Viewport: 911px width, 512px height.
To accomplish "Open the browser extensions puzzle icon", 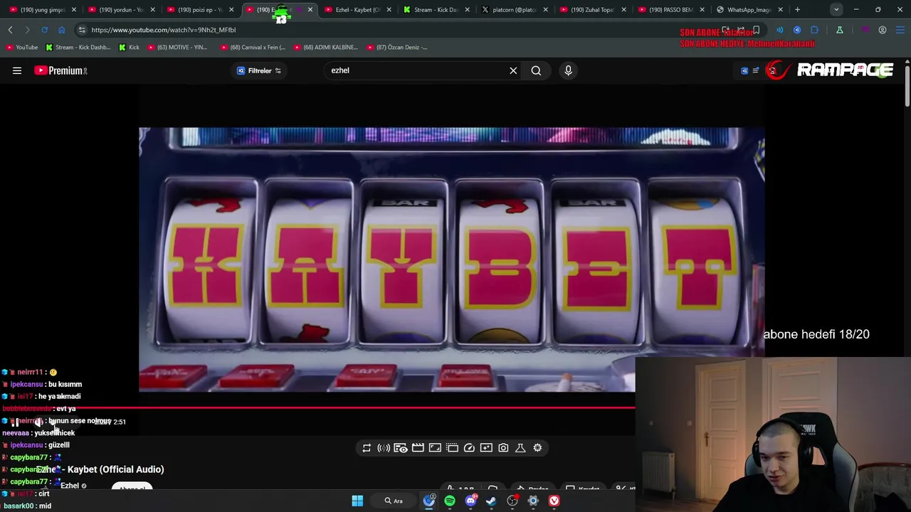I will 814,30.
